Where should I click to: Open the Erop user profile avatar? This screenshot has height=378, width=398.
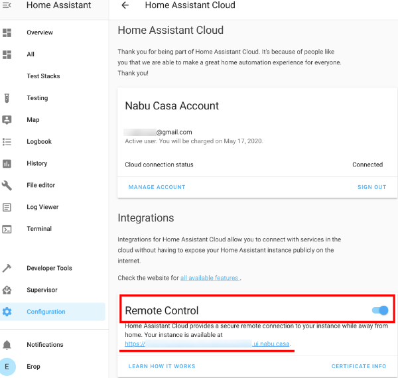7,367
